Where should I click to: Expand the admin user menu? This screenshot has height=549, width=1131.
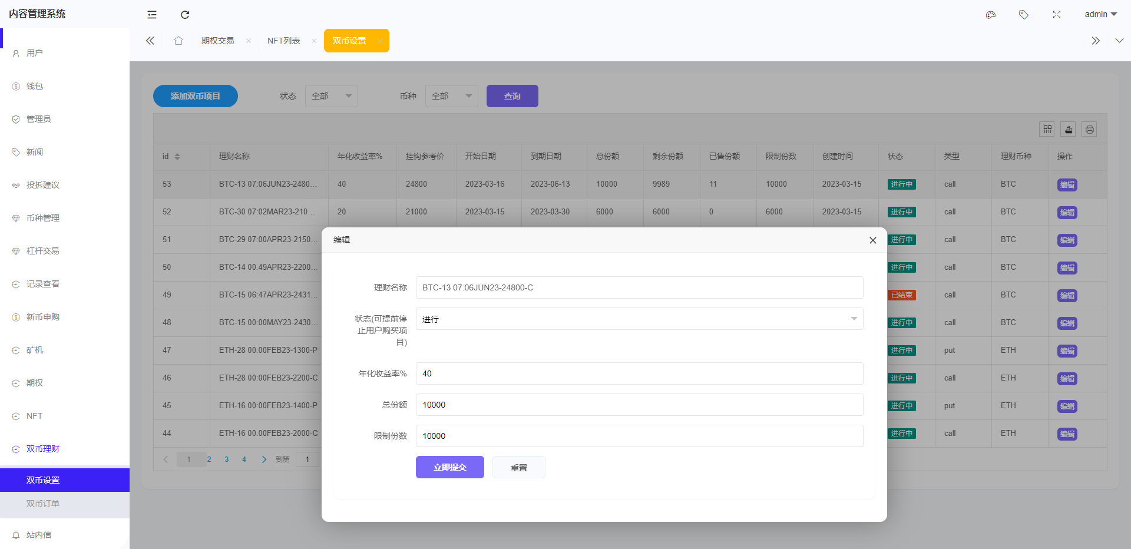point(1100,14)
